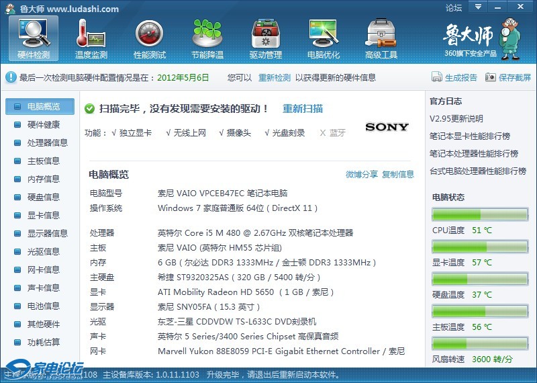Select 电脑概览 in the sidebar

coord(40,106)
